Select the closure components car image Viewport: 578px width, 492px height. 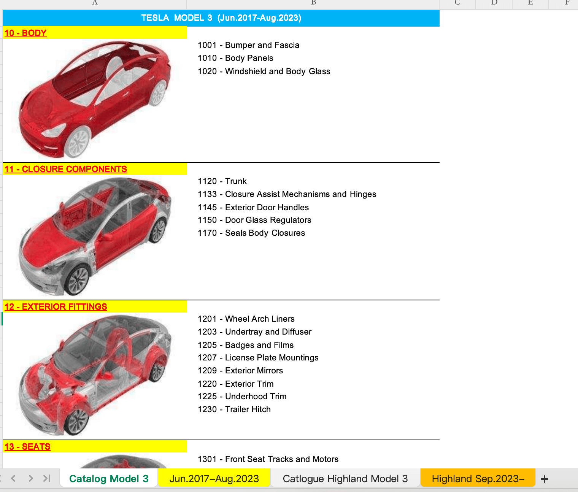point(95,236)
